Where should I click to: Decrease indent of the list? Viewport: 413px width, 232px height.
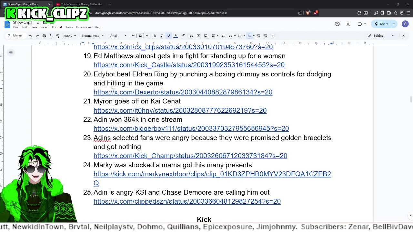[259, 36]
